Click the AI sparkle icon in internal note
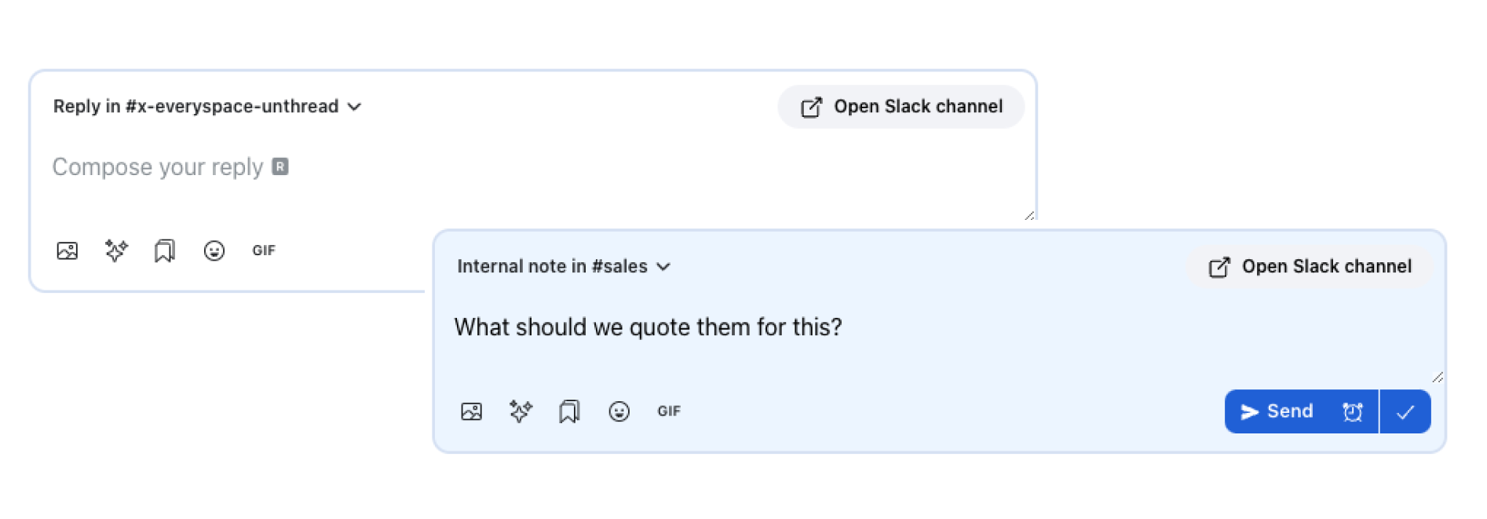 [x=521, y=411]
